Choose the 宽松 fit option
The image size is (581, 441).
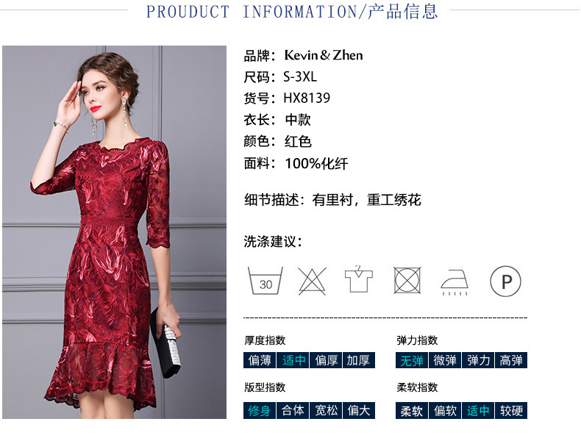coord(326,410)
